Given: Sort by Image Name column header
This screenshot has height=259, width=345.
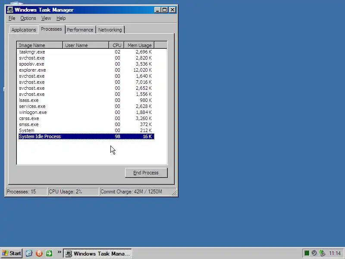Looking at the screenshot, I should pos(40,45).
